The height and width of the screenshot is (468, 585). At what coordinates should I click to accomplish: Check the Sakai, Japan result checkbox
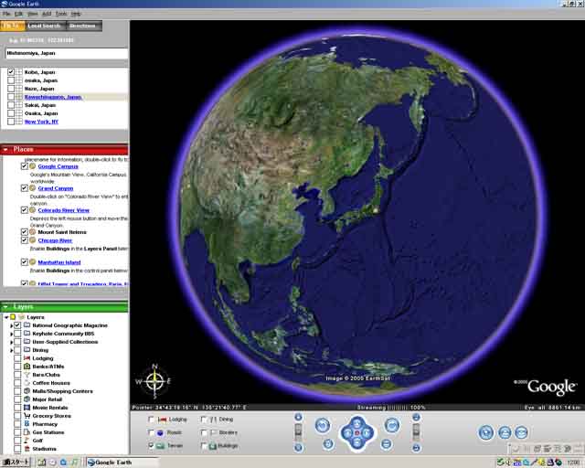[x=11, y=105]
